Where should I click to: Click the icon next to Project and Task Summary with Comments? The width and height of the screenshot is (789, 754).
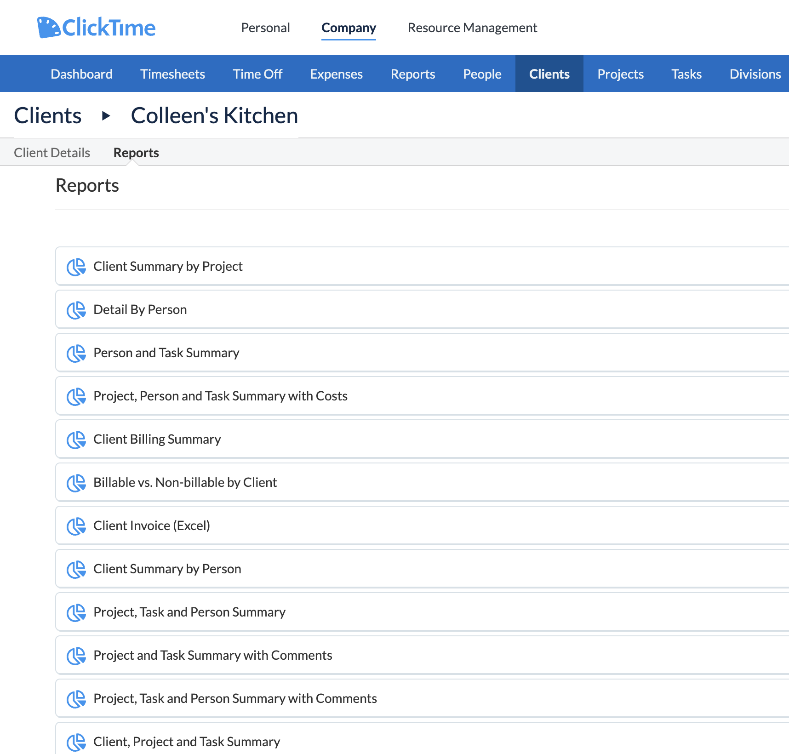point(76,656)
